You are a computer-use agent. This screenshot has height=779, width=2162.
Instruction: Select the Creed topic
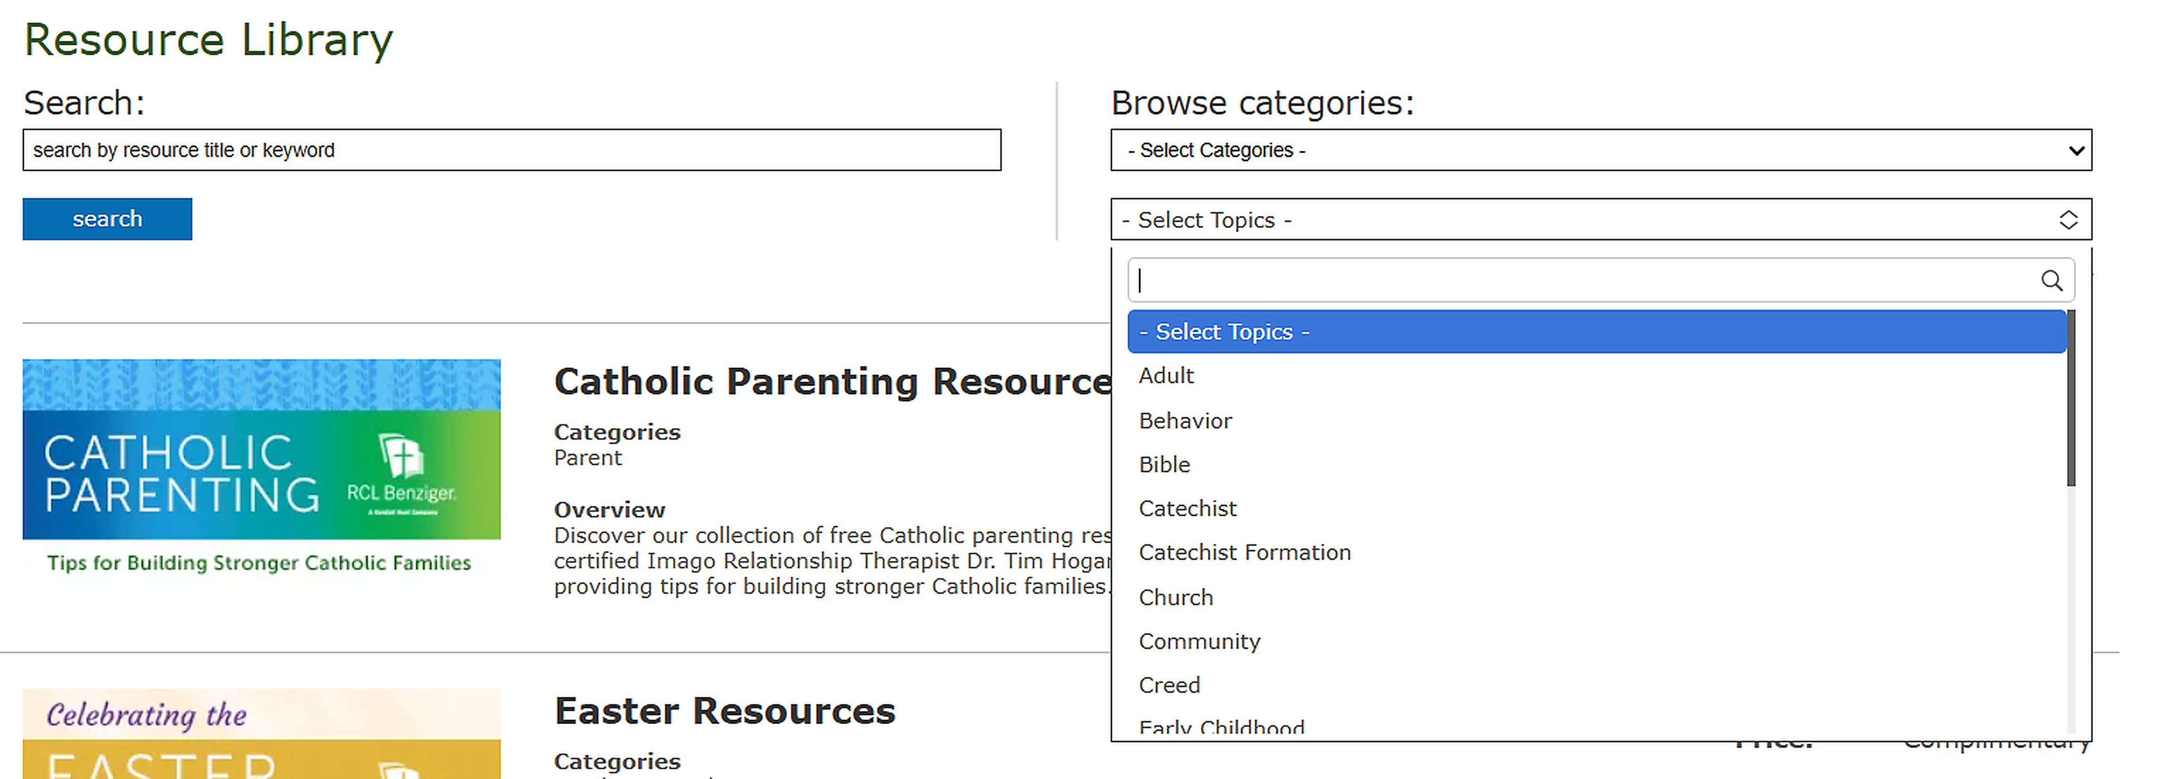click(x=1169, y=685)
